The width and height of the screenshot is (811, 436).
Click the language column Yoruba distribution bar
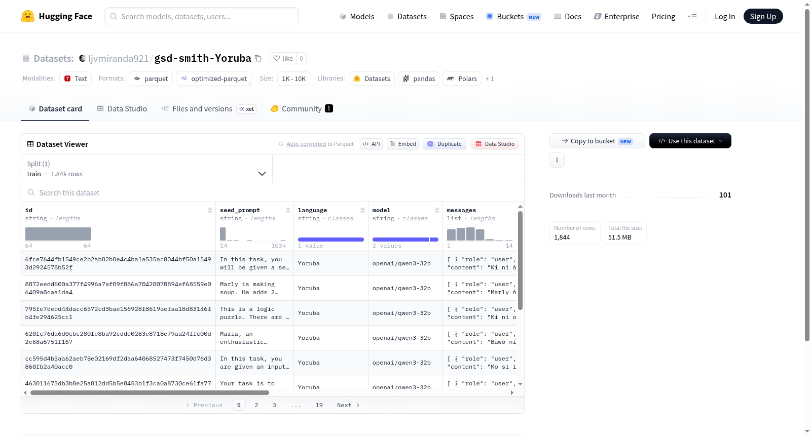330,240
